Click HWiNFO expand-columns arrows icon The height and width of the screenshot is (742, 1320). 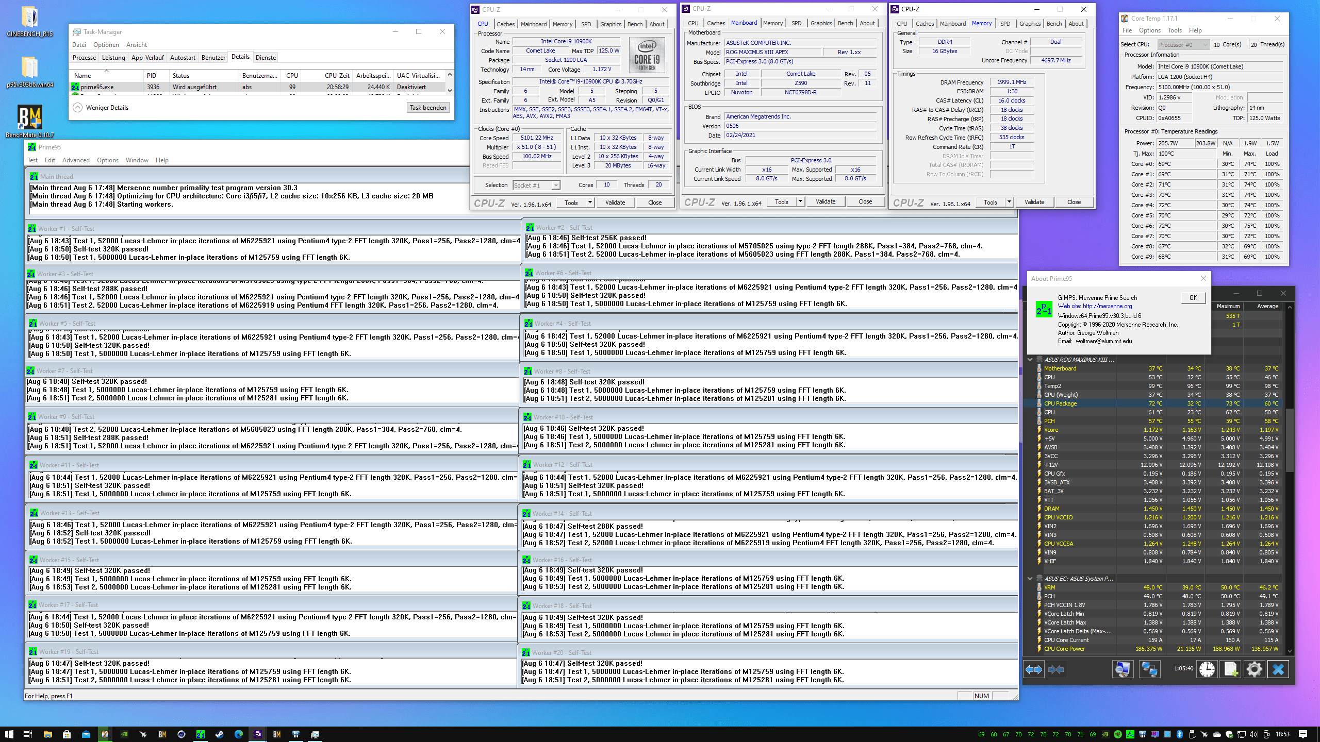1034,669
